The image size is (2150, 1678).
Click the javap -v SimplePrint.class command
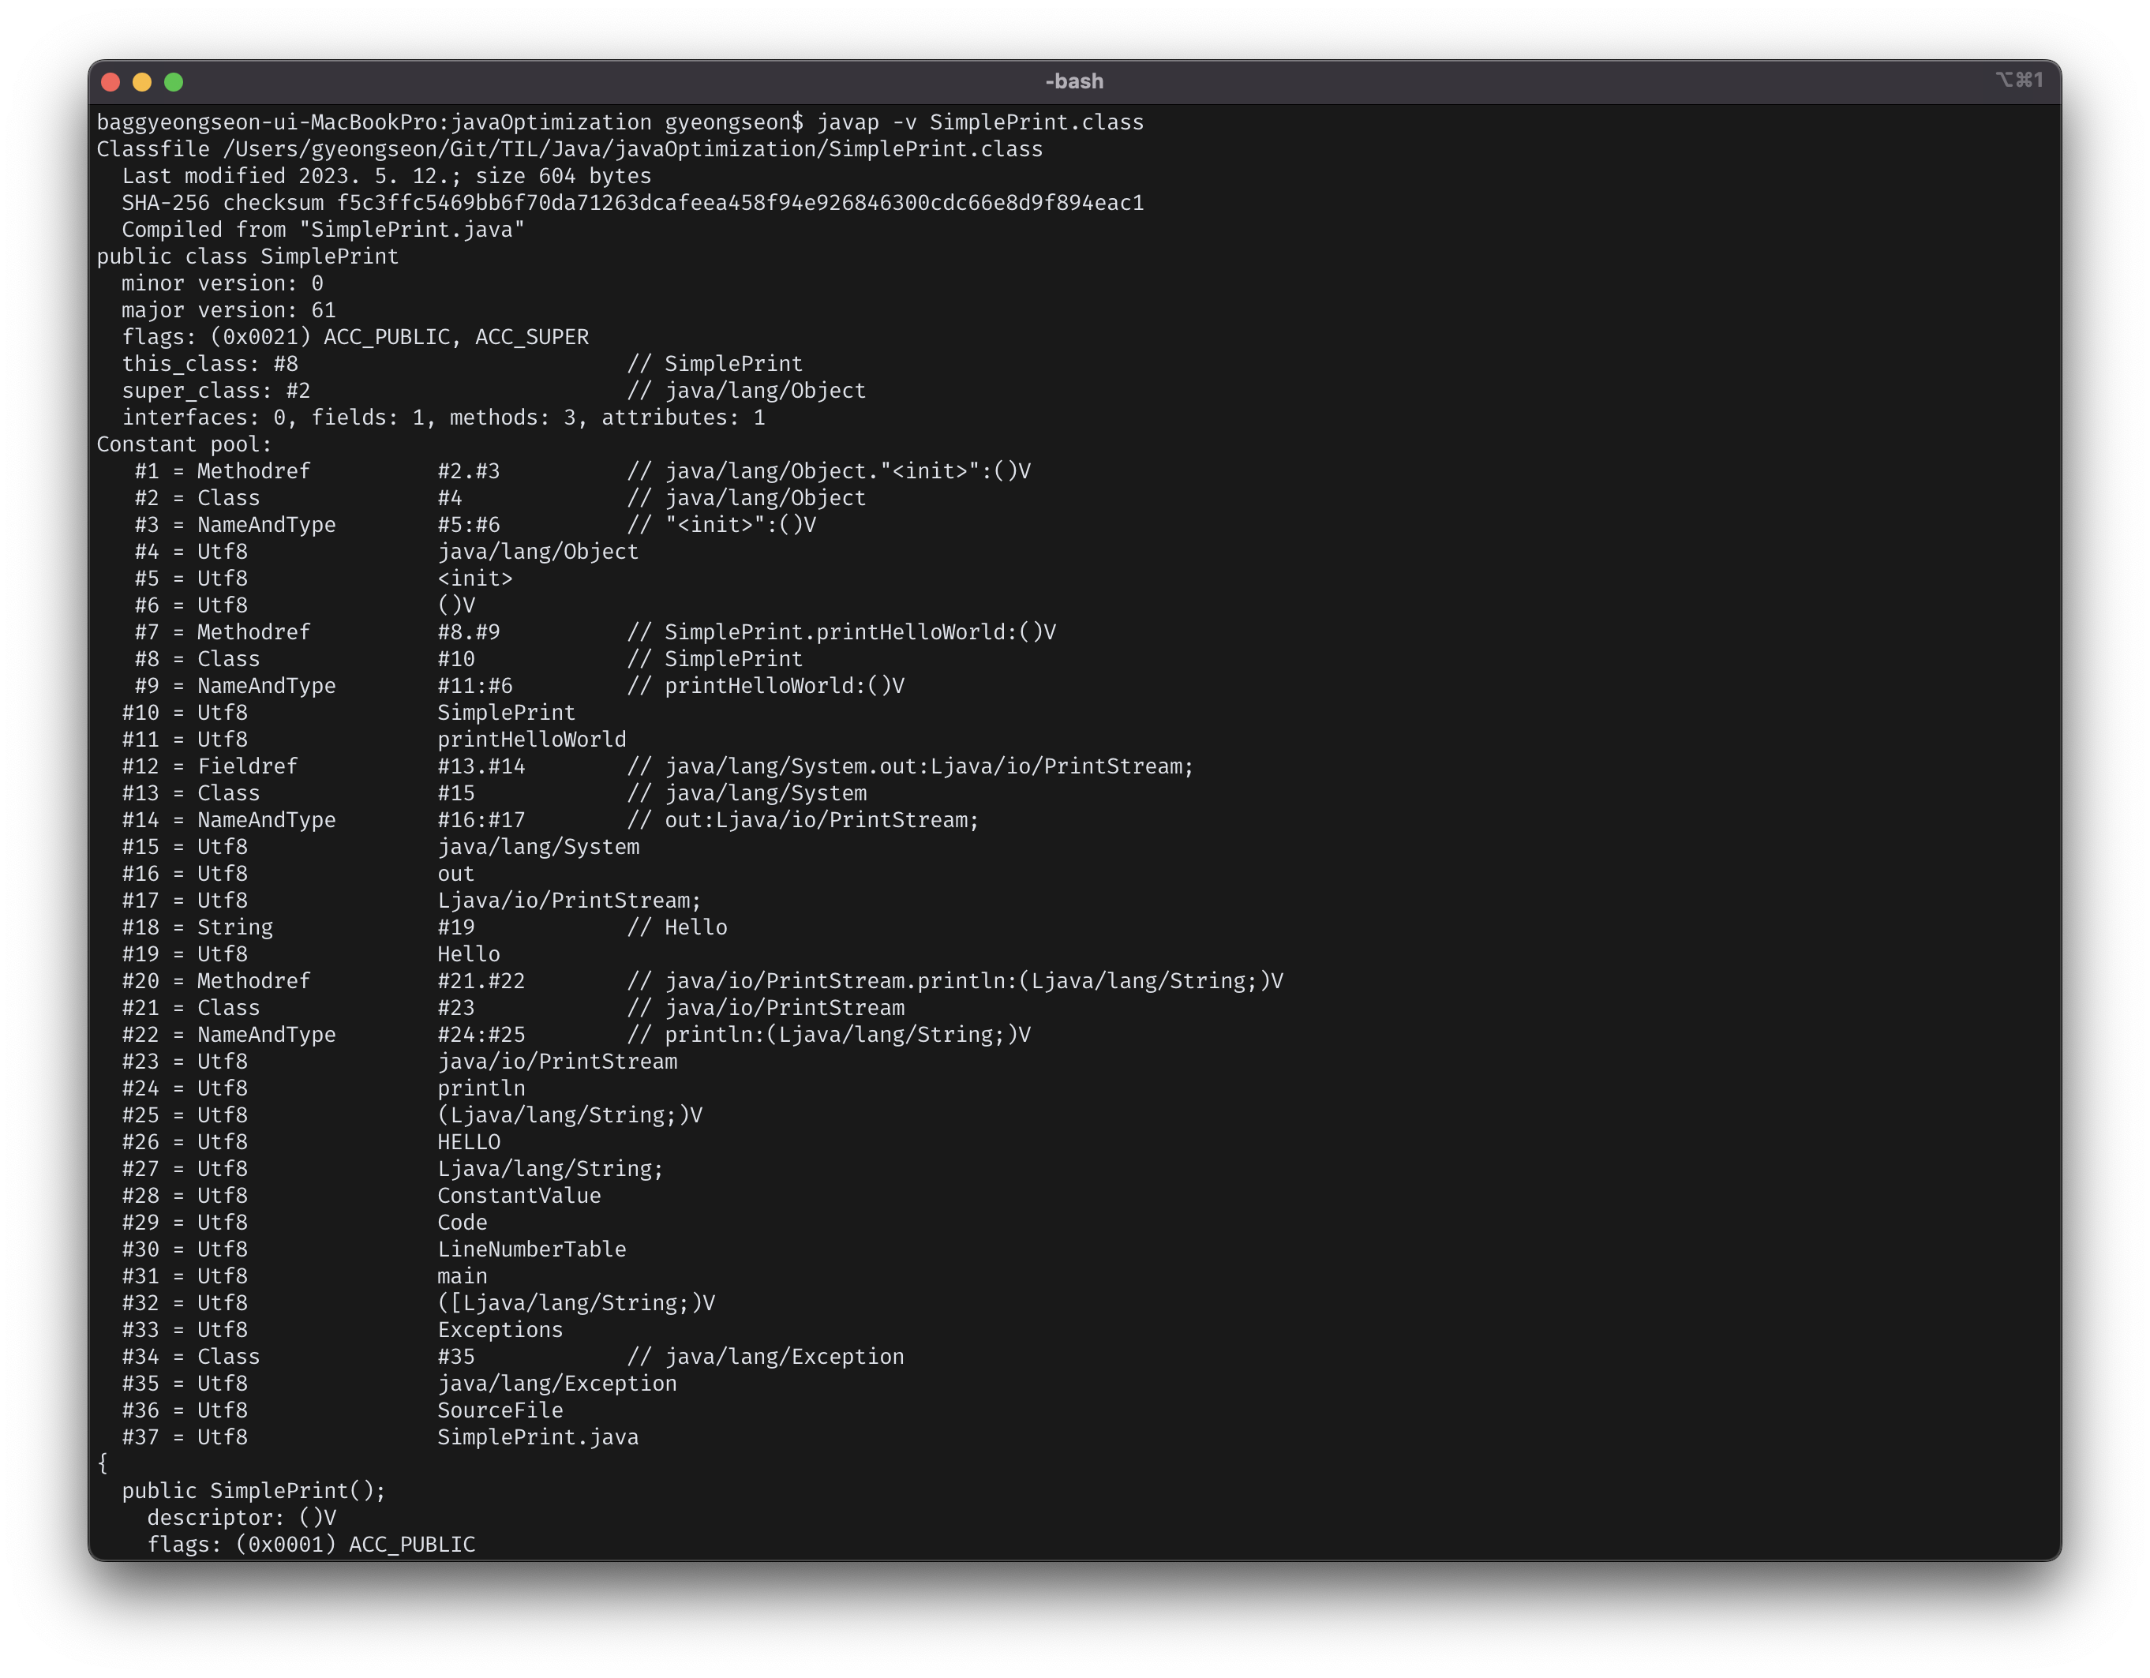click(980, 122)
